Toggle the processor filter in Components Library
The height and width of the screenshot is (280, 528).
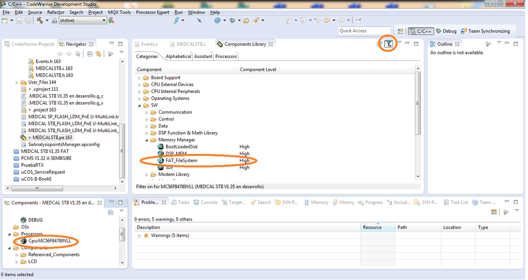pyautogui.click(x=388, y=44)
